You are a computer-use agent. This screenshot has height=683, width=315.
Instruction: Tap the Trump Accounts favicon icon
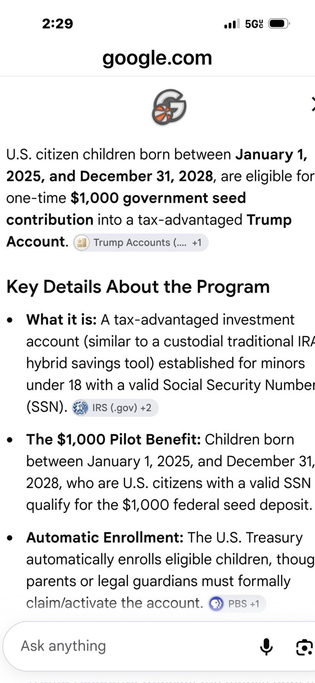pos(82,242)
